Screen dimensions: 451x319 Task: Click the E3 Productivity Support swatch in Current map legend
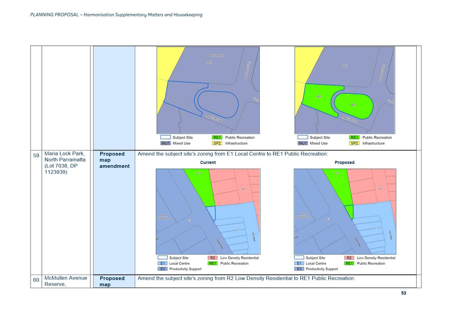pyautogui.click(x=162, y=269)
